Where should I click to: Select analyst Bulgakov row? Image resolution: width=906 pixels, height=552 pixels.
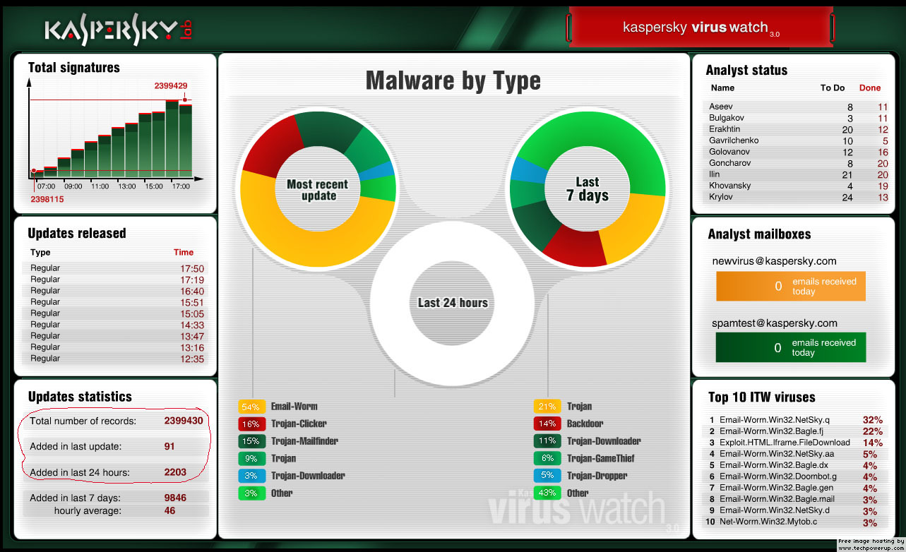[x=798, y=118]
